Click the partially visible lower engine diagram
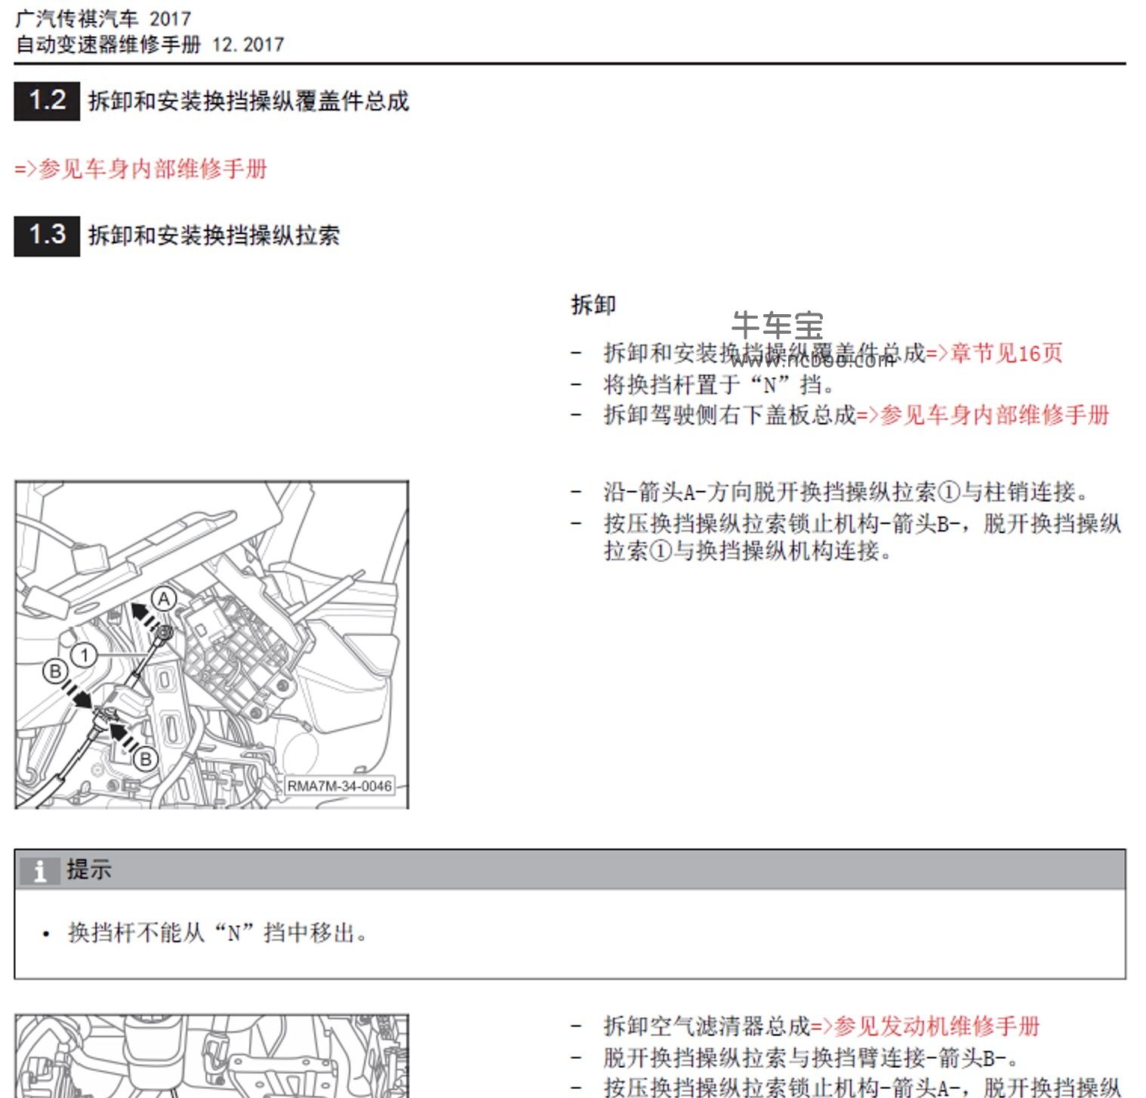This screenshot has height=1098, width=1146. (x=211, y=1056)
